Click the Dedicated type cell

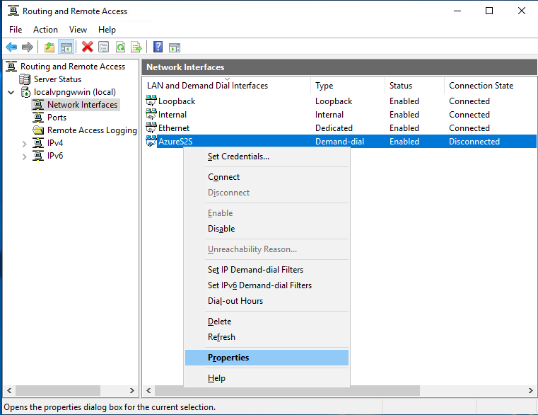[334, 128]
